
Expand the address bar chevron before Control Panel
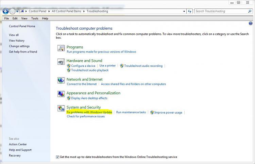[x=26, y=11]
